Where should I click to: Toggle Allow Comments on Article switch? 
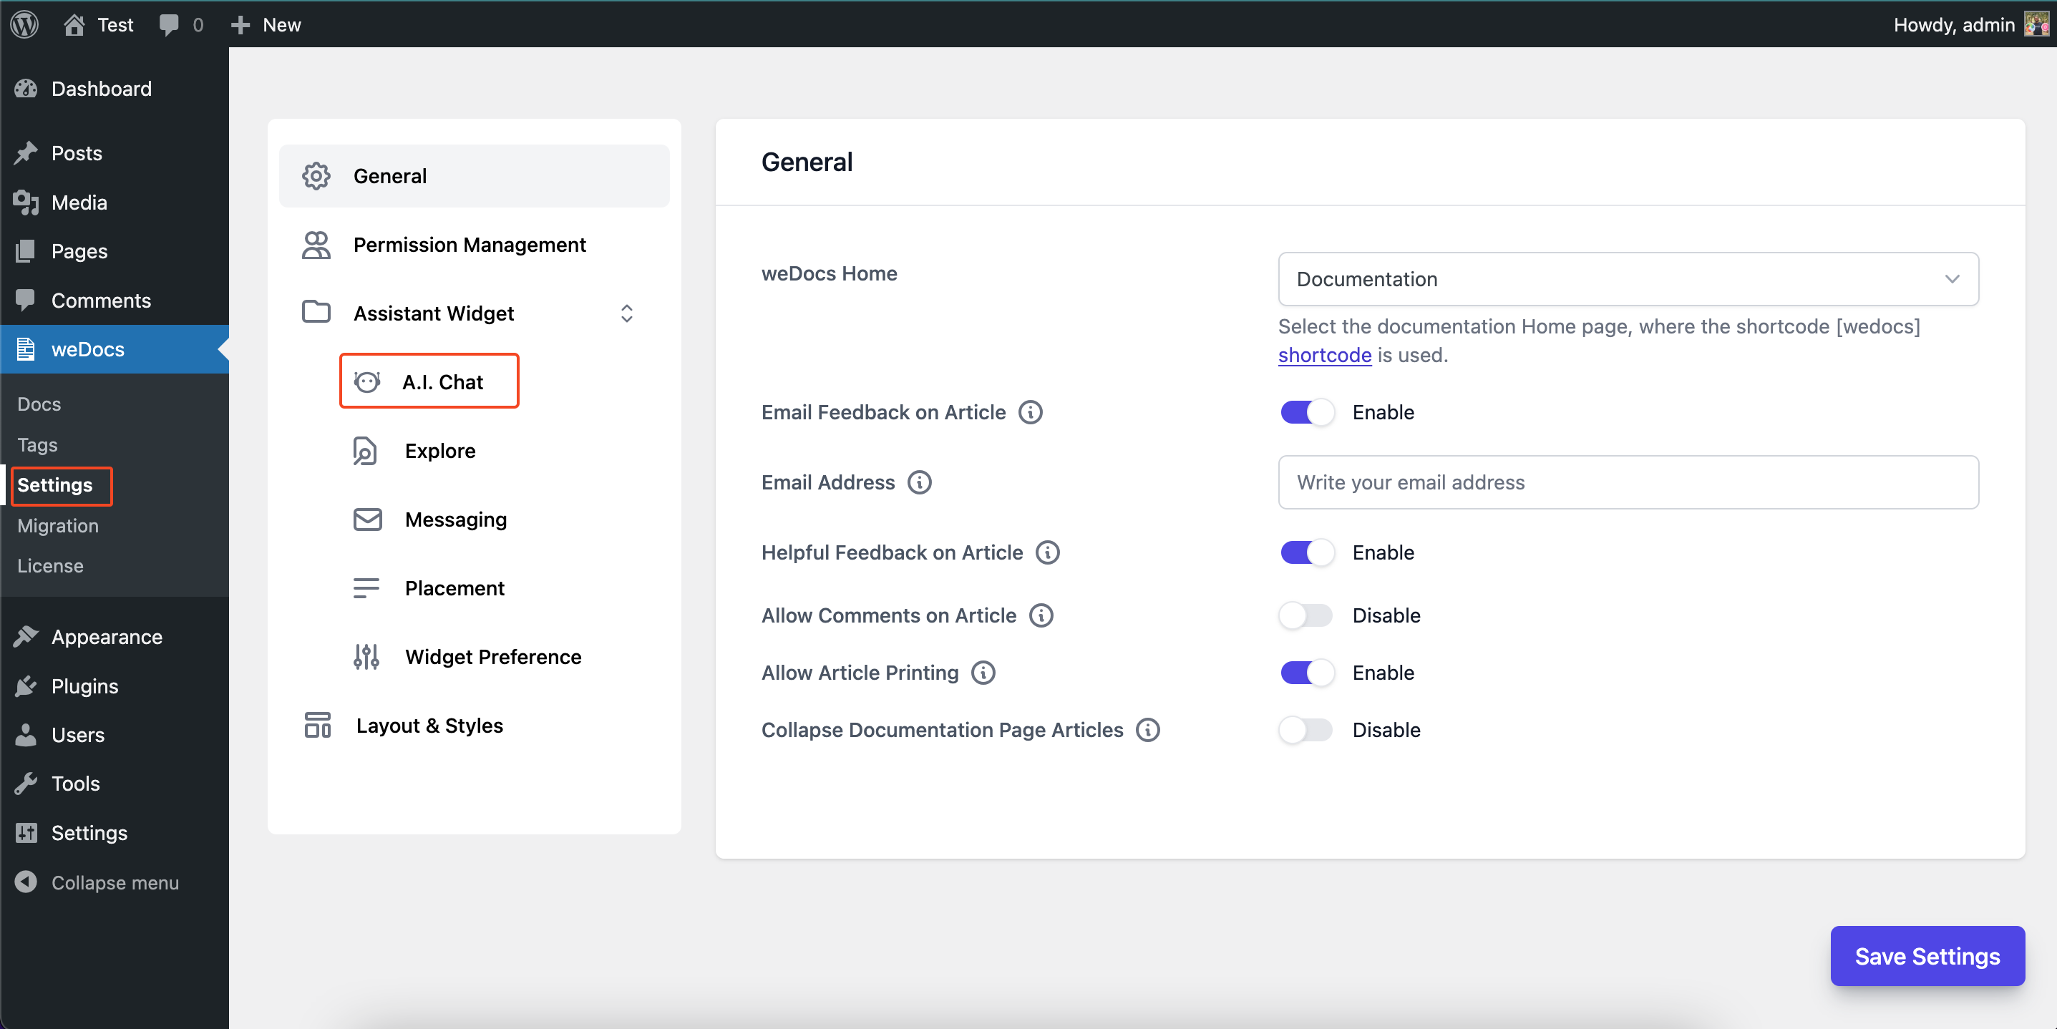[1306, 615]
